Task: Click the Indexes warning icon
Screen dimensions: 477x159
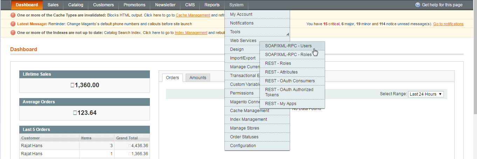Action: pos(13,33)
